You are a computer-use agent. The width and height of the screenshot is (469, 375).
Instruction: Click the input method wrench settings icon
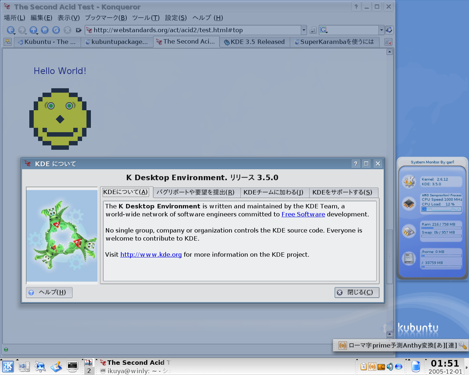click(462, 345)
